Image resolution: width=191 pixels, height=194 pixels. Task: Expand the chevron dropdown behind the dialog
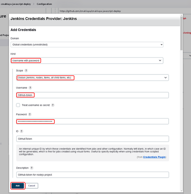point(190,56)
